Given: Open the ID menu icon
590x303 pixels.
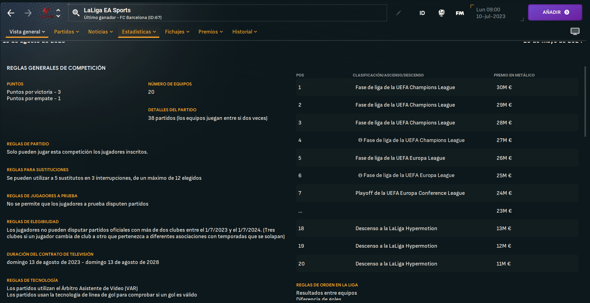Looking at the screenshot, I should point(422,13).
